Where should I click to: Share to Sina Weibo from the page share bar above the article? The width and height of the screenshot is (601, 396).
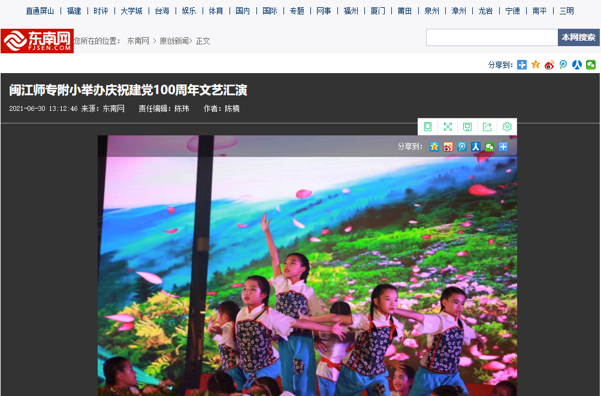pos(549,65)
